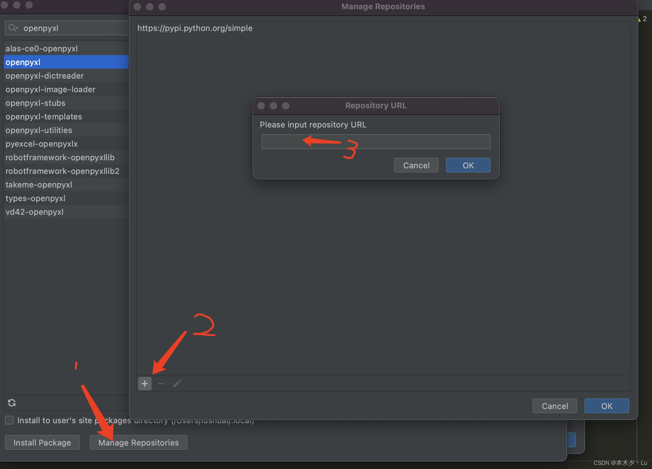Click the edit repository pencil icon
This screenshot has width=652, height=469.
click(x=177, y=384)
